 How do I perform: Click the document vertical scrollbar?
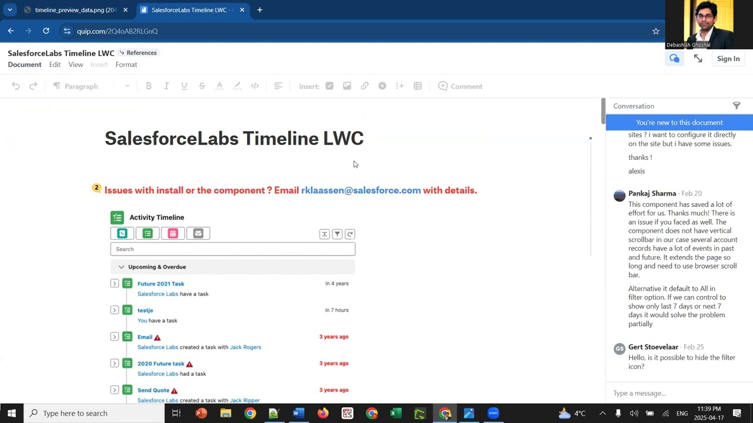point(602,112)
